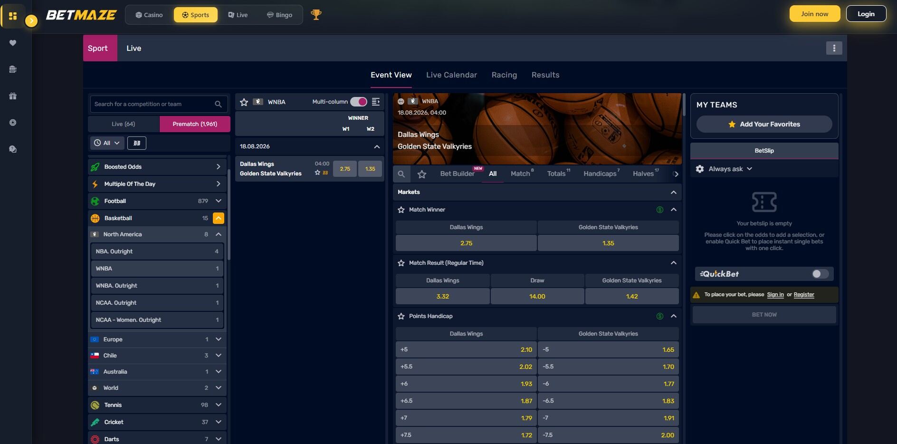Select the WNBA. Outright league row
This screenshot has height=444, width=897.
coord(157,286)
